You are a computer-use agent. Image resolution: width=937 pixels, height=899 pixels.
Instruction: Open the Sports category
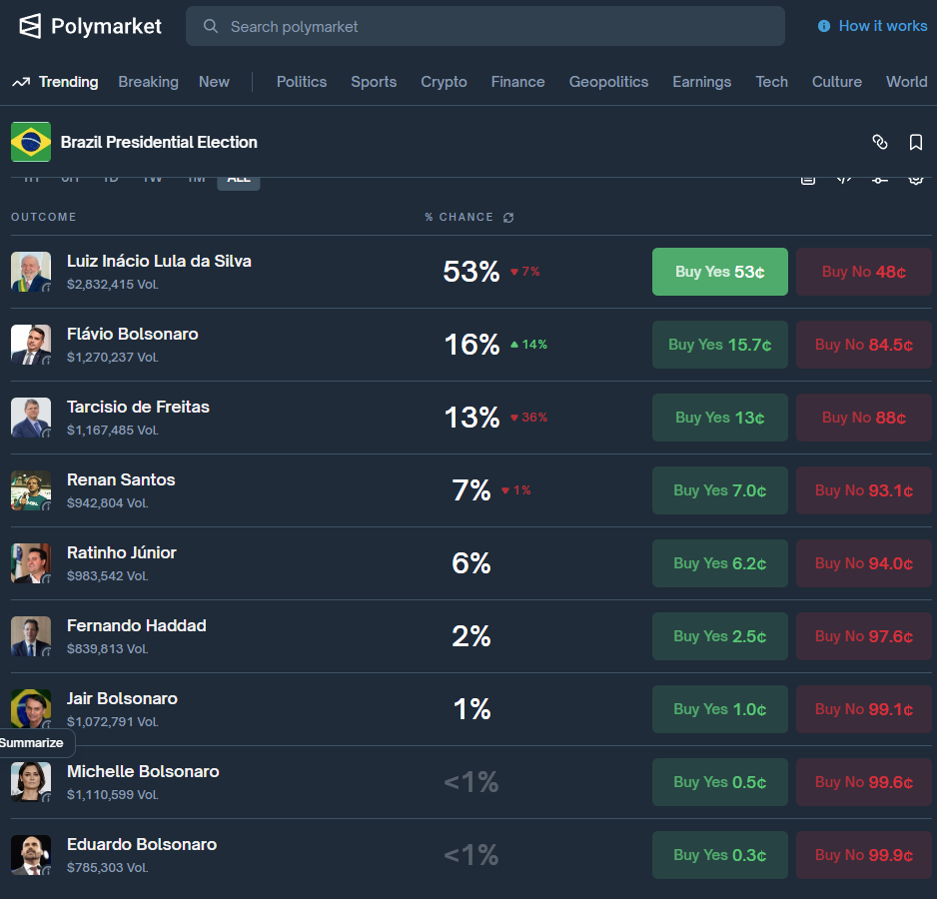tap(374, 82)
